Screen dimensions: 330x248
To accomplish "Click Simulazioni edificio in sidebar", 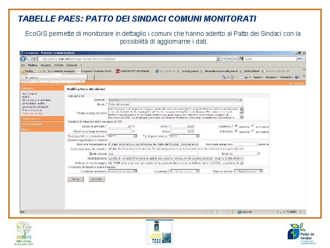I will (x=33, y=103).
